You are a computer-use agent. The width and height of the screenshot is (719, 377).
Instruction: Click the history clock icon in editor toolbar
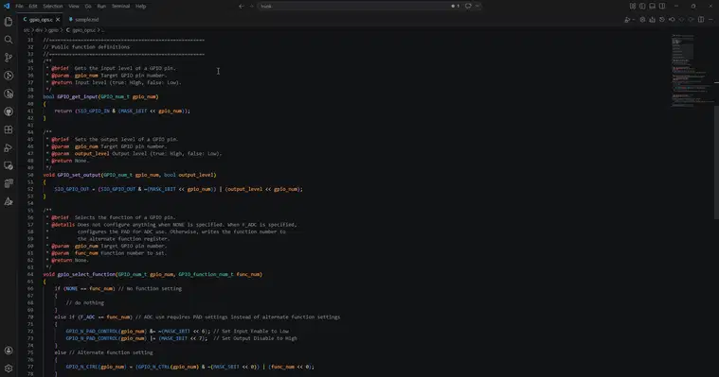click(662, 20)
